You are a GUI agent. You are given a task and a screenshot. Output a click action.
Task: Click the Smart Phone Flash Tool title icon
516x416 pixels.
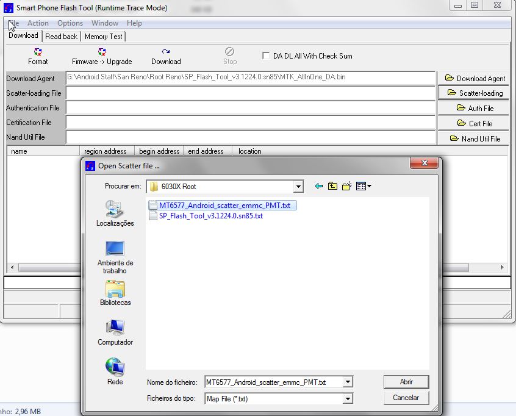8,8
